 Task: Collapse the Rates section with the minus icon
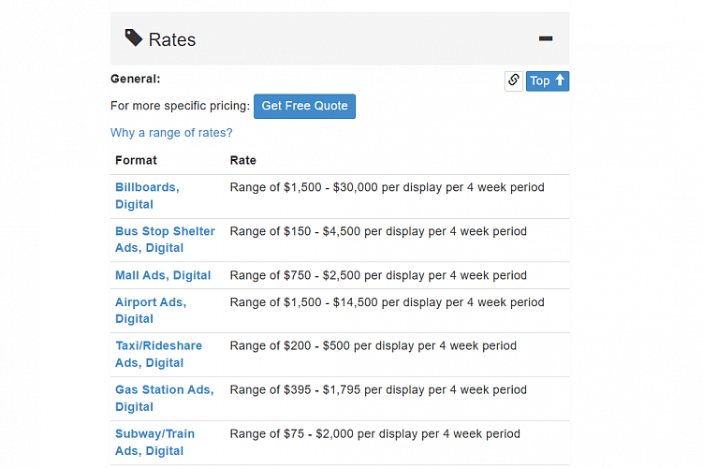546,38
